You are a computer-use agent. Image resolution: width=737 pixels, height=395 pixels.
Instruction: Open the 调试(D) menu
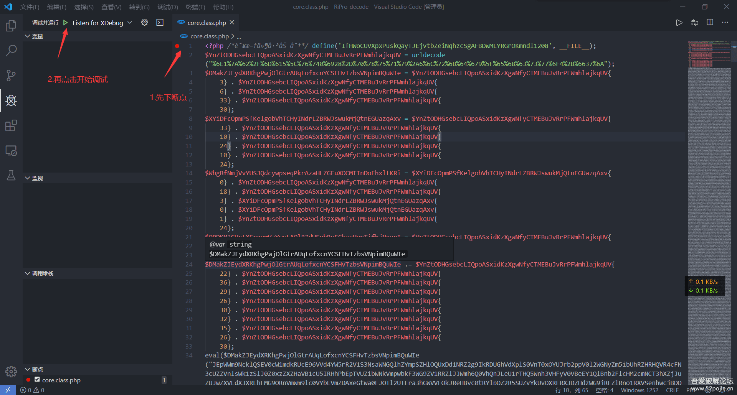click(x=168, y=7)
